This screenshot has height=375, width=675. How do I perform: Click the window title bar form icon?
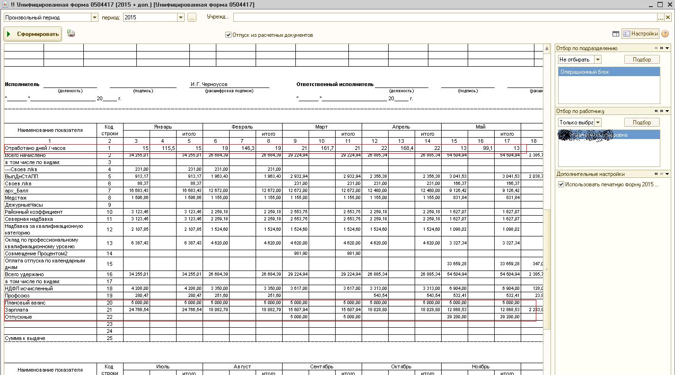click(x=4, y=5)
